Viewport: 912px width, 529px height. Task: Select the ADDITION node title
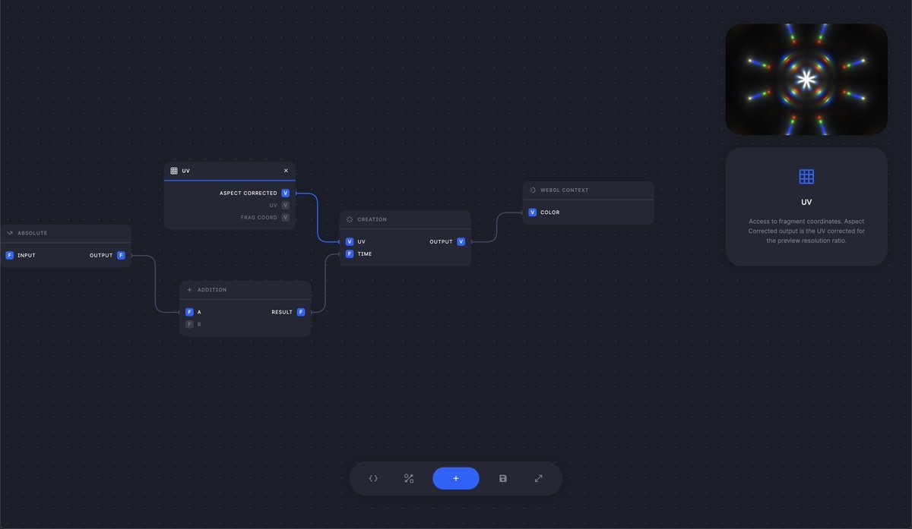[212, 290]
